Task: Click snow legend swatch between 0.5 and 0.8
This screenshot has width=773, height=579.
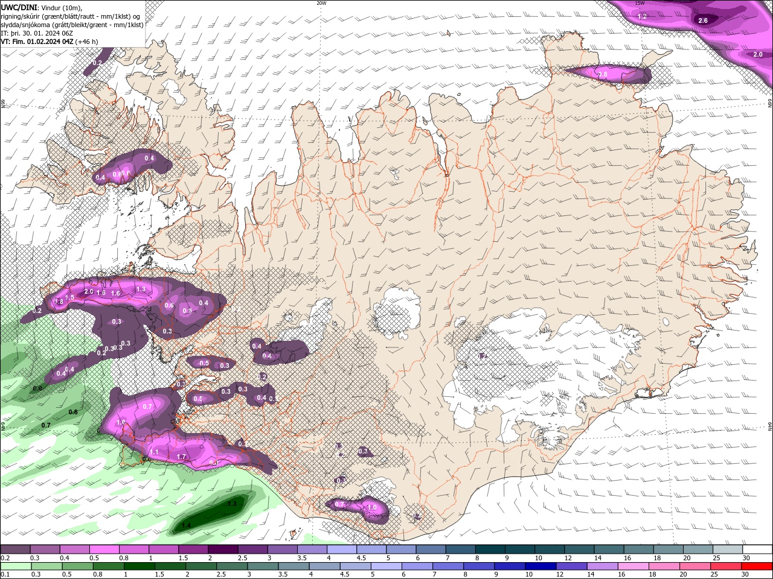Action: 104,549
